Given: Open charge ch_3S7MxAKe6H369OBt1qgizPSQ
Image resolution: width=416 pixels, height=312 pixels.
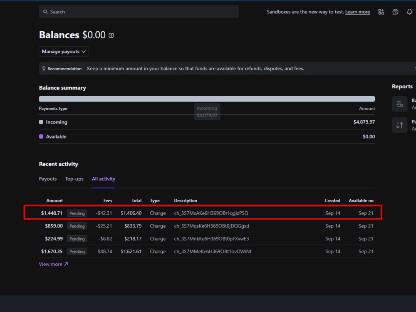Looking at the screenshot, I should tap(211, 213).
